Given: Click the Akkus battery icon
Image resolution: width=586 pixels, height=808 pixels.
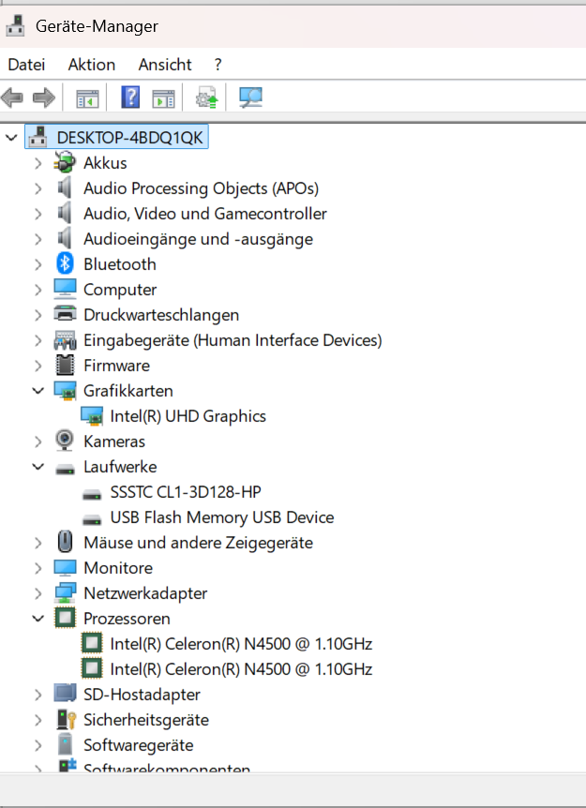Looking at the screenshot, I should (x=65, y=163).
